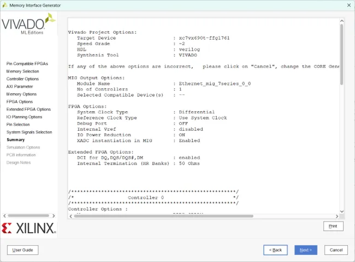Click Simulation Options in sidebar
Viewport: 355px width, 262px height.
point(23,147)
